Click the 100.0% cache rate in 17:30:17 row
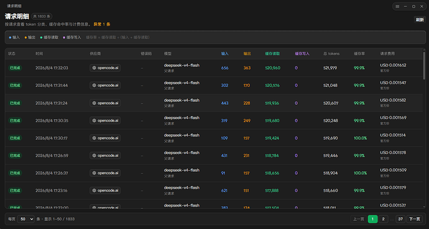This screenshot has height=229, width=429. 361,138
